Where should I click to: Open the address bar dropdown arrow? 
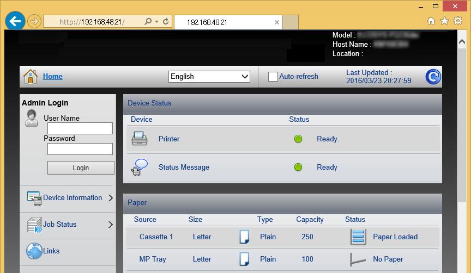[x=156, y=22]
